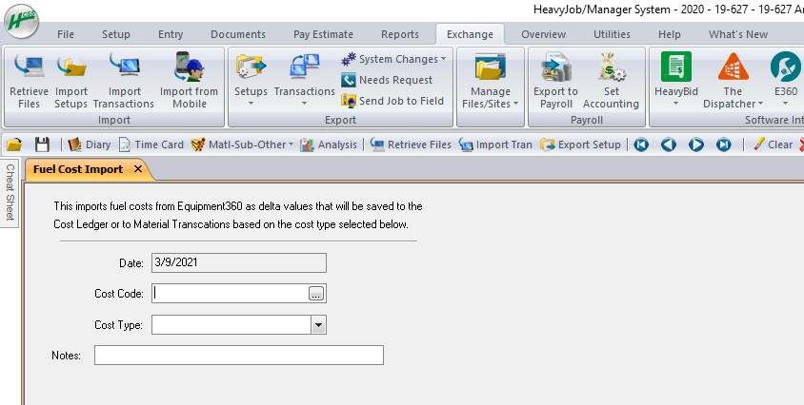This screenshot has height=405, width=804.
Task: Open the Documents ribbon tab
Action: [x=238, y=34]
